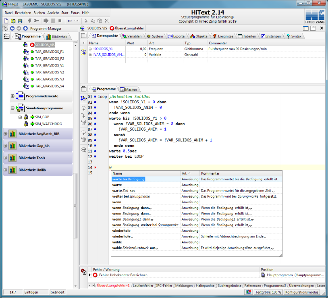Switch to the Variablen tab
Screen dimensions: 328x298
pyautogui.click(x=132, y=36)
